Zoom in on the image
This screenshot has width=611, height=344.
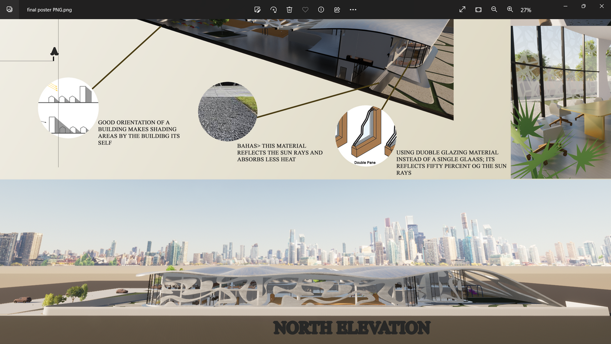[510, 10]
